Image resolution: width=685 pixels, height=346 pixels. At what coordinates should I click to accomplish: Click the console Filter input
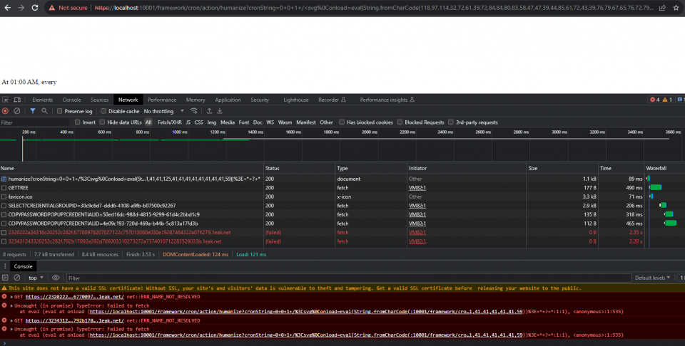pos(349,278)
